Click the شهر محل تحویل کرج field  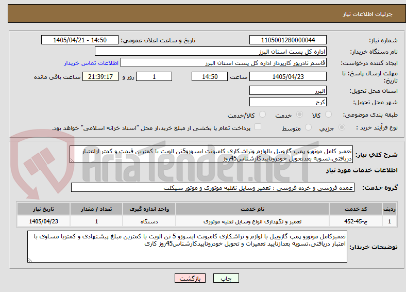click(287, 102)
